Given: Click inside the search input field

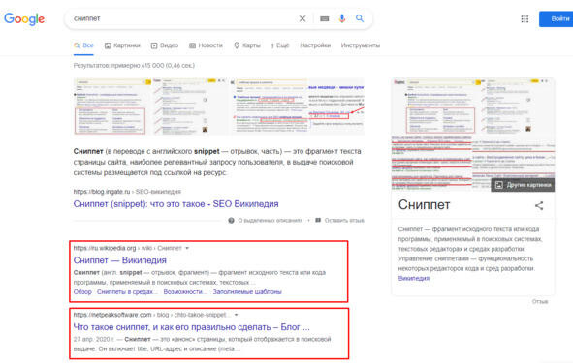Looking at the screenshot, I should click(x=182, y=18).
